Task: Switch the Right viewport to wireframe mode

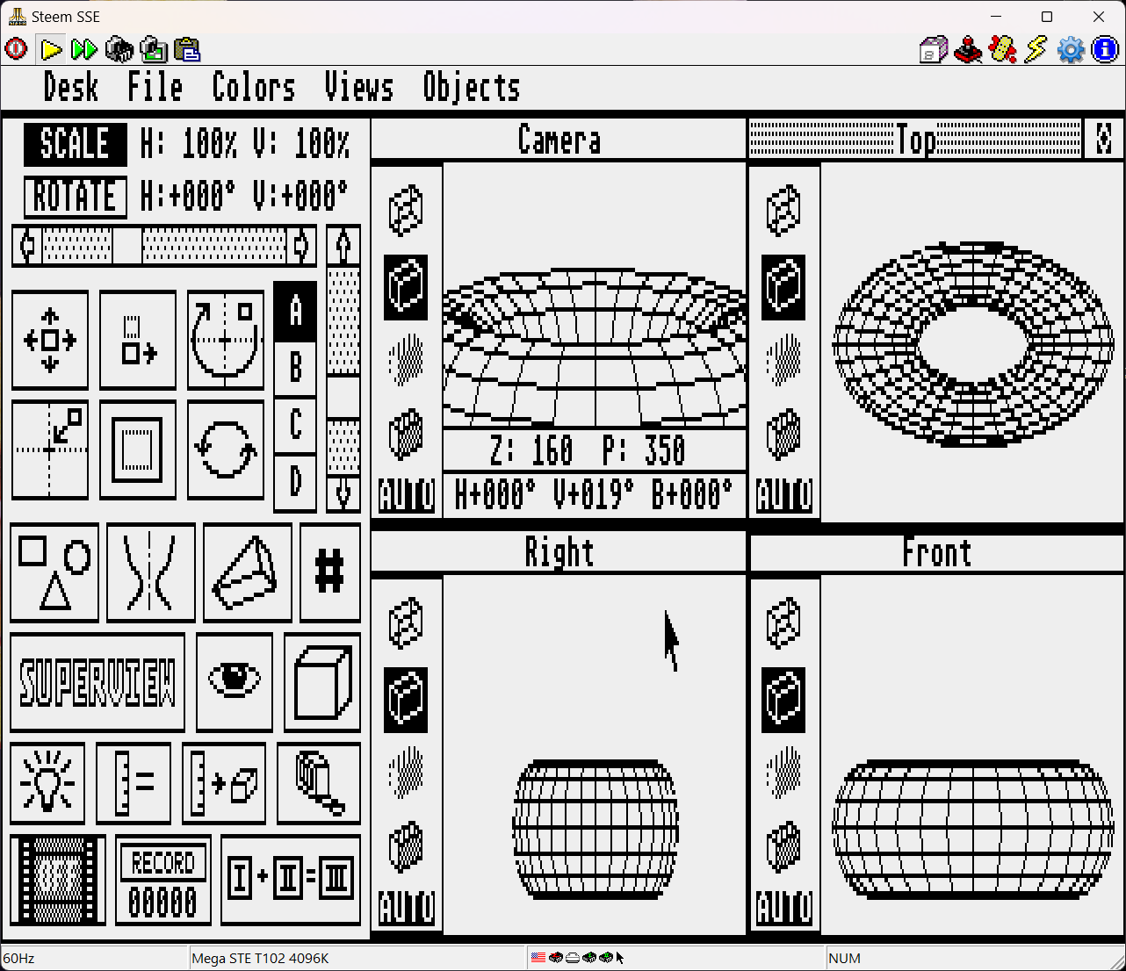Action: pyautogui.click(x=405, y=623)
